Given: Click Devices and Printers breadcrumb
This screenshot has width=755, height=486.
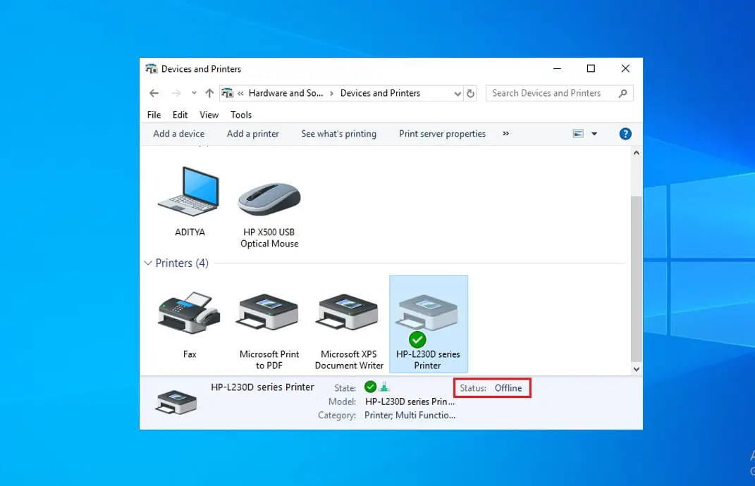Looking at the screenshot, I should pos(381,94).
